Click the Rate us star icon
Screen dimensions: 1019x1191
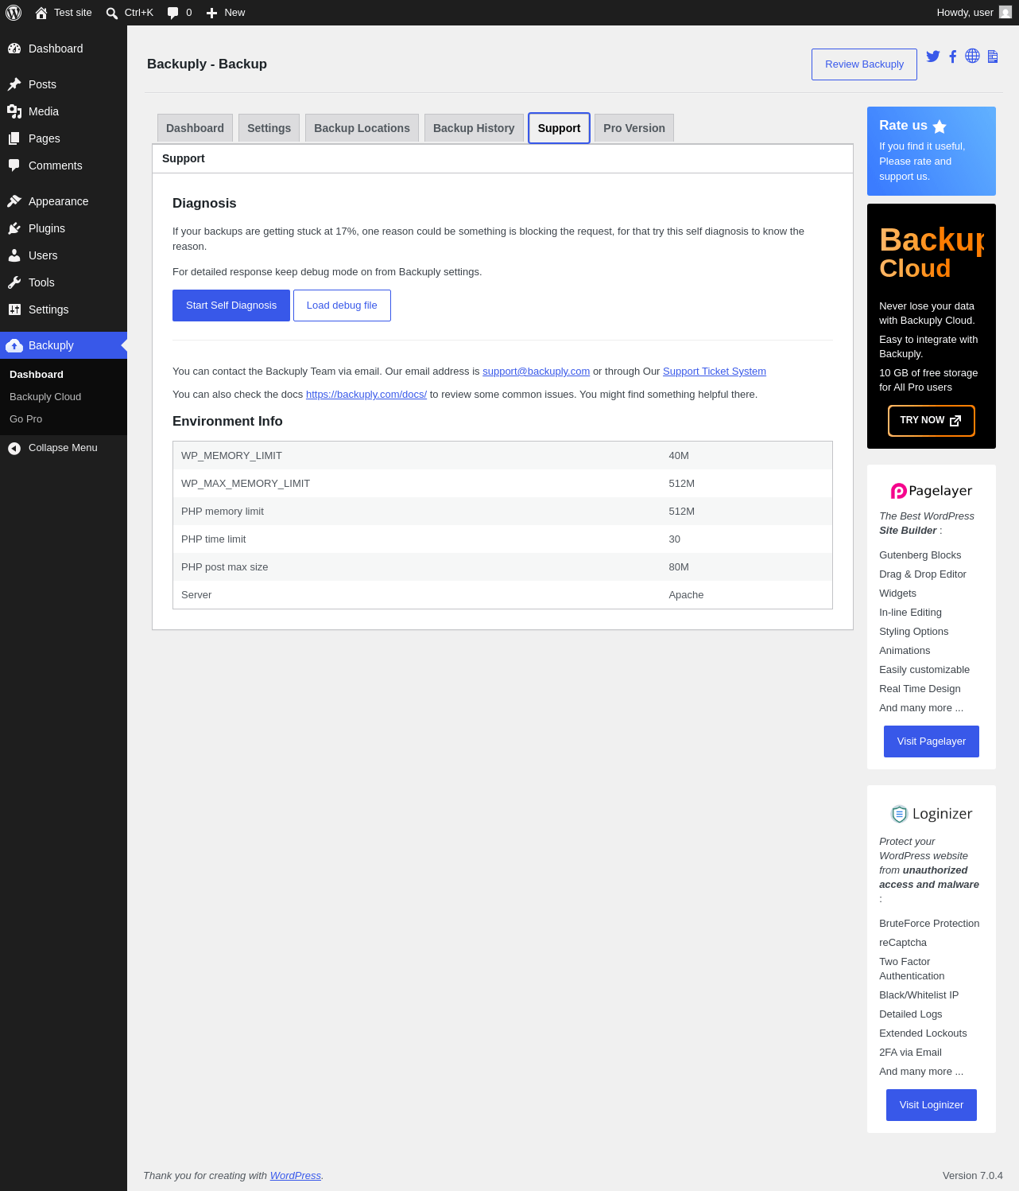point(940,126)
